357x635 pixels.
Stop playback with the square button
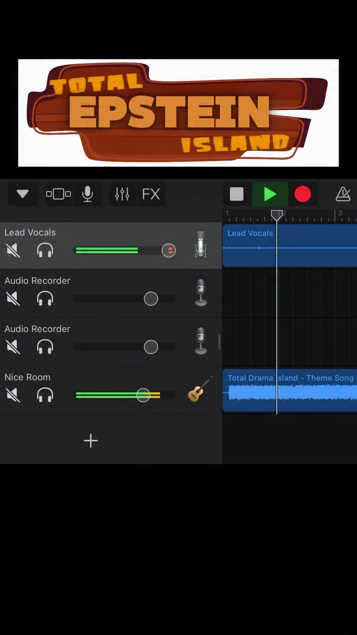pyautogui.click(x=237, y=194)
